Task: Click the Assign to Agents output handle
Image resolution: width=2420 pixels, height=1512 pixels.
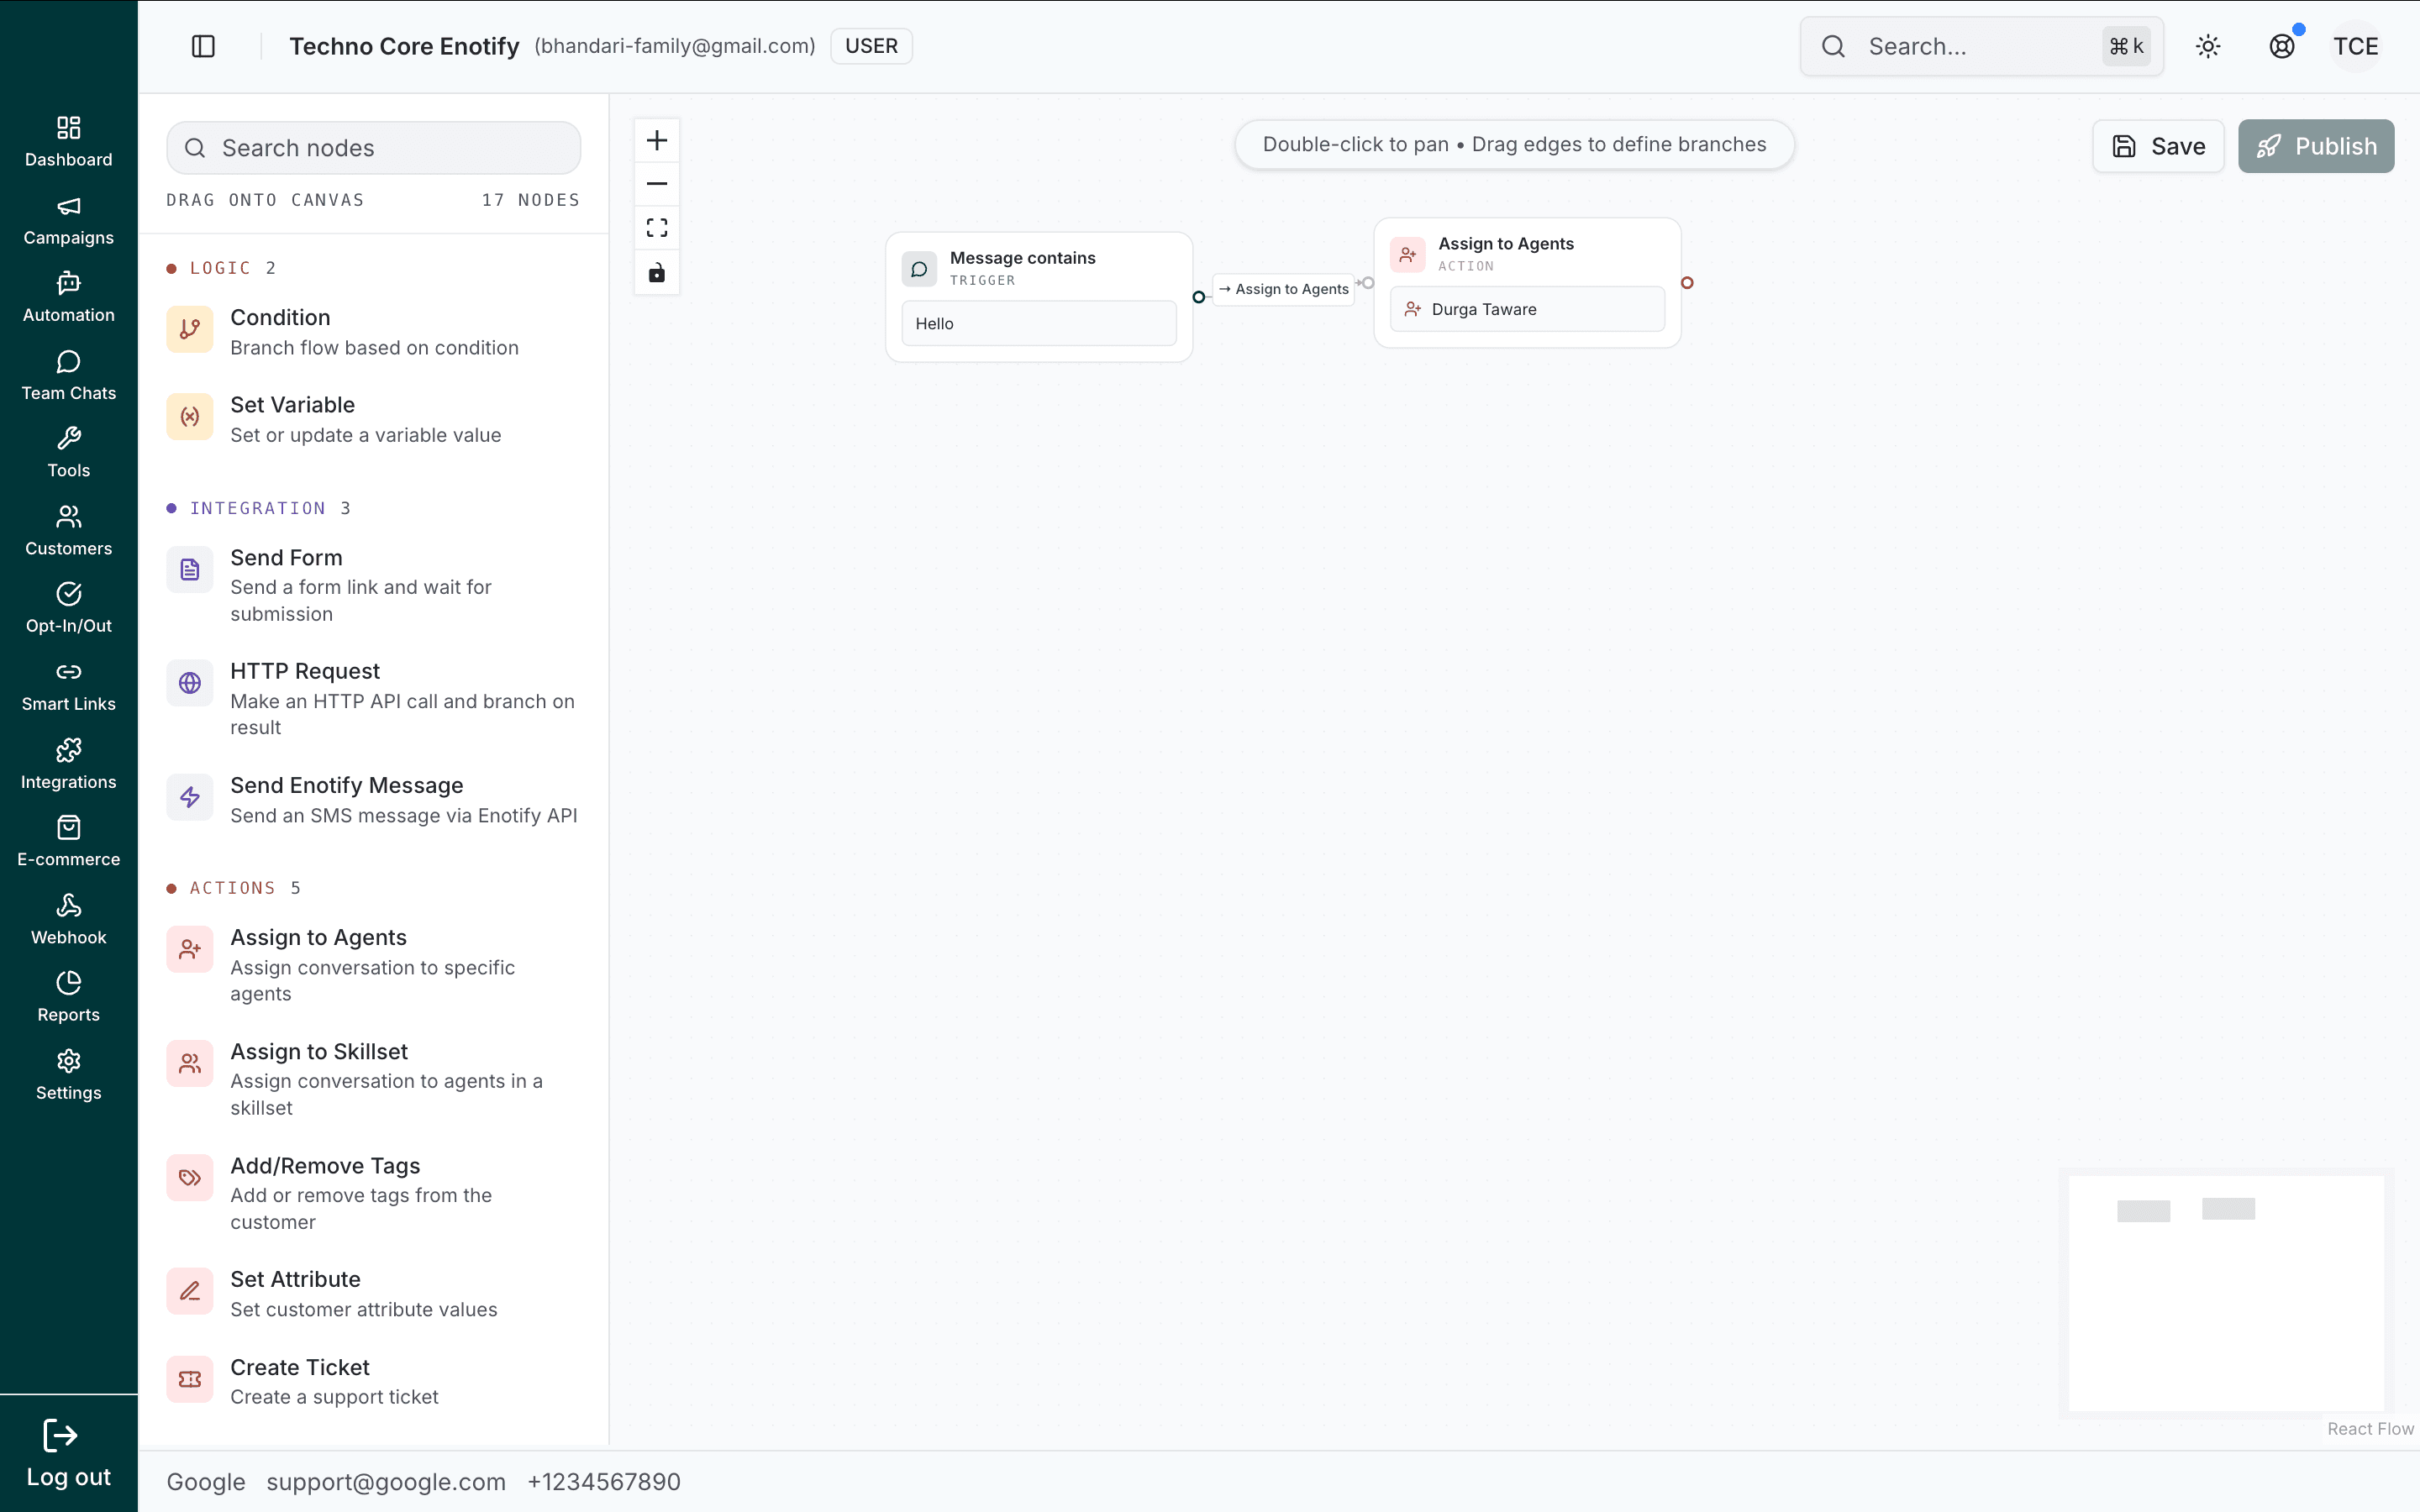Action: tap(1687, 283)
